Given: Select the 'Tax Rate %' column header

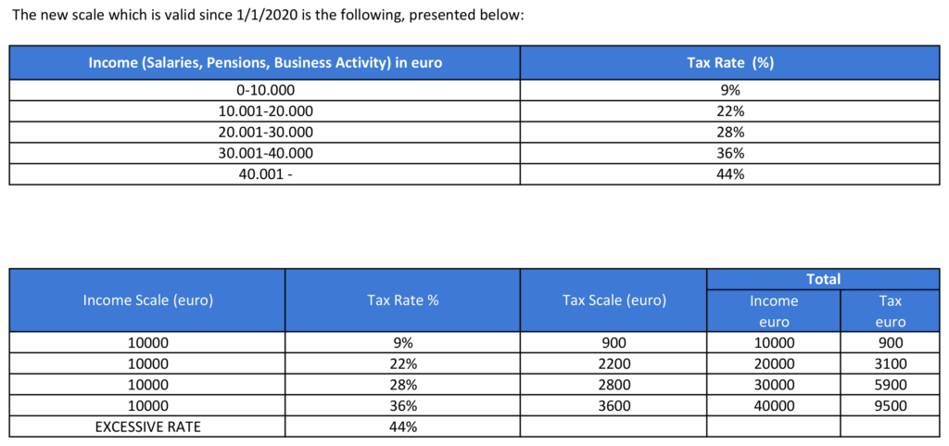Looking at the screenshot, I should tap(402, 300).
